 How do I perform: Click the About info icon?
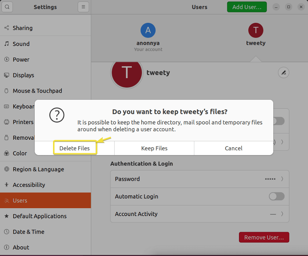coord(7,247)
